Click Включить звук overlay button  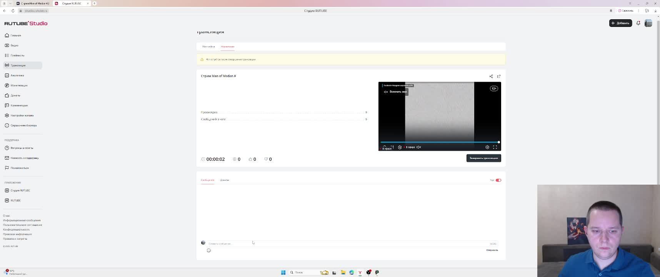click(395, 92)
